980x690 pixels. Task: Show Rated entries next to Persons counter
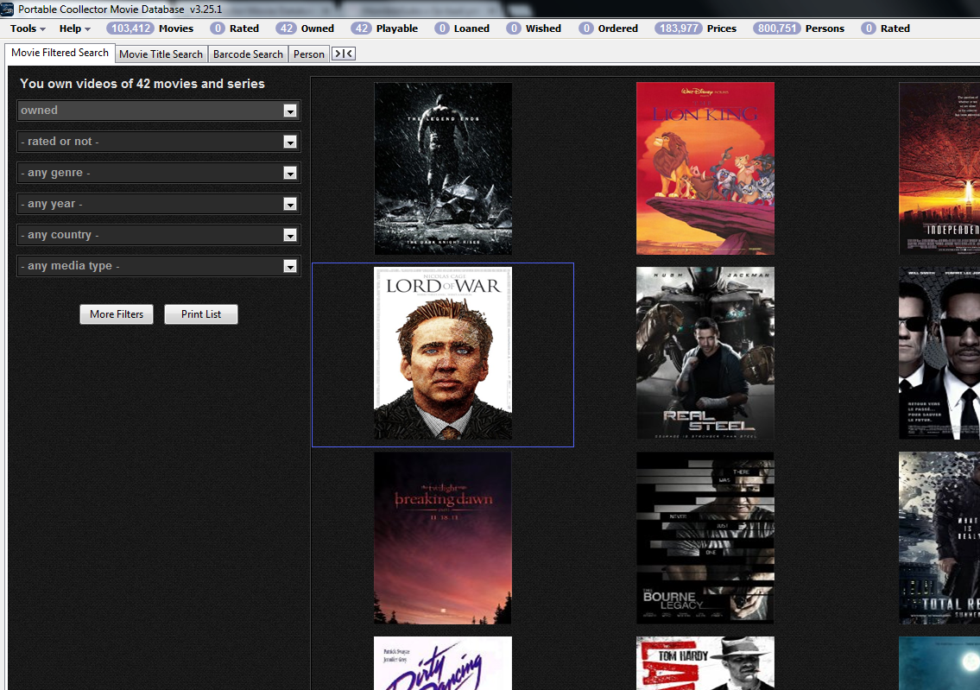(886, 28)
